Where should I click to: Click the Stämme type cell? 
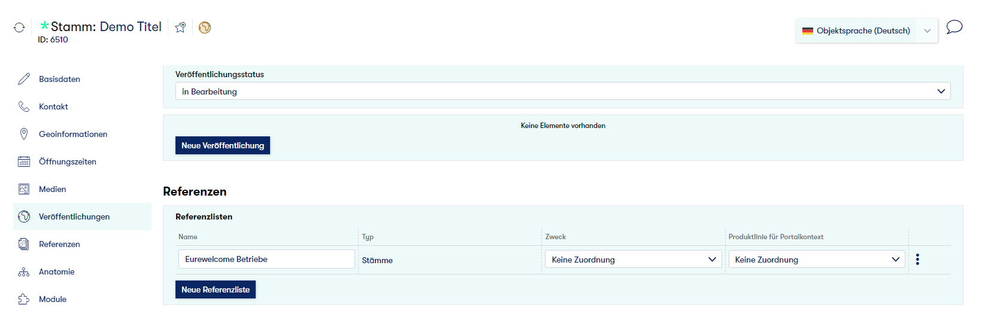(377, 260)
